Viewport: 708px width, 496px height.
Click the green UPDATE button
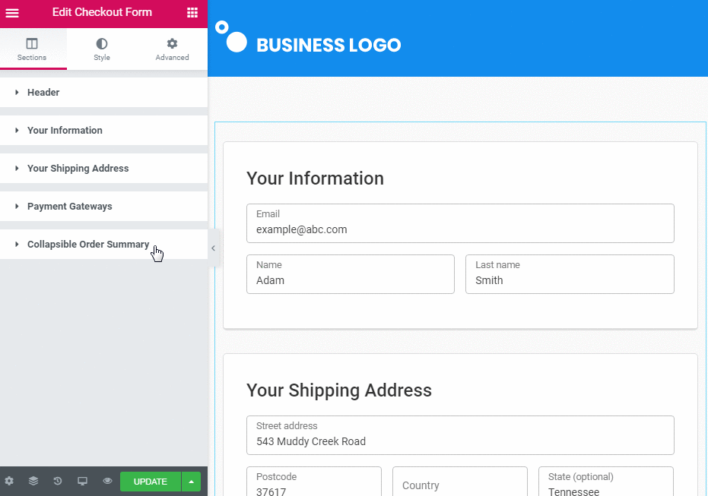[x=151, y=482]
